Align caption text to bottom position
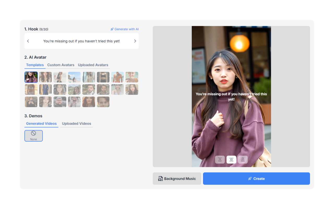Viewport: 334px width, 209px height. click(x=243, y=160)
